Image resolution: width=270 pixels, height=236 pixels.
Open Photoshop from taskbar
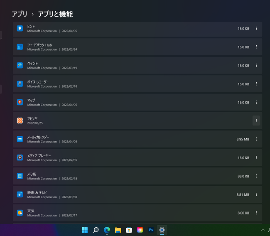pos(151,230)
